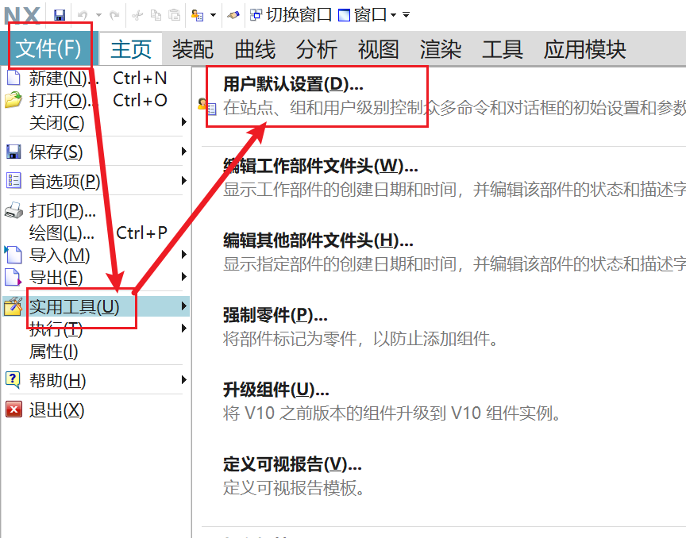The height and width of the screenshot is (538, 686).
Task: Switch to the 渲染 tab
Action: [440, 49]
